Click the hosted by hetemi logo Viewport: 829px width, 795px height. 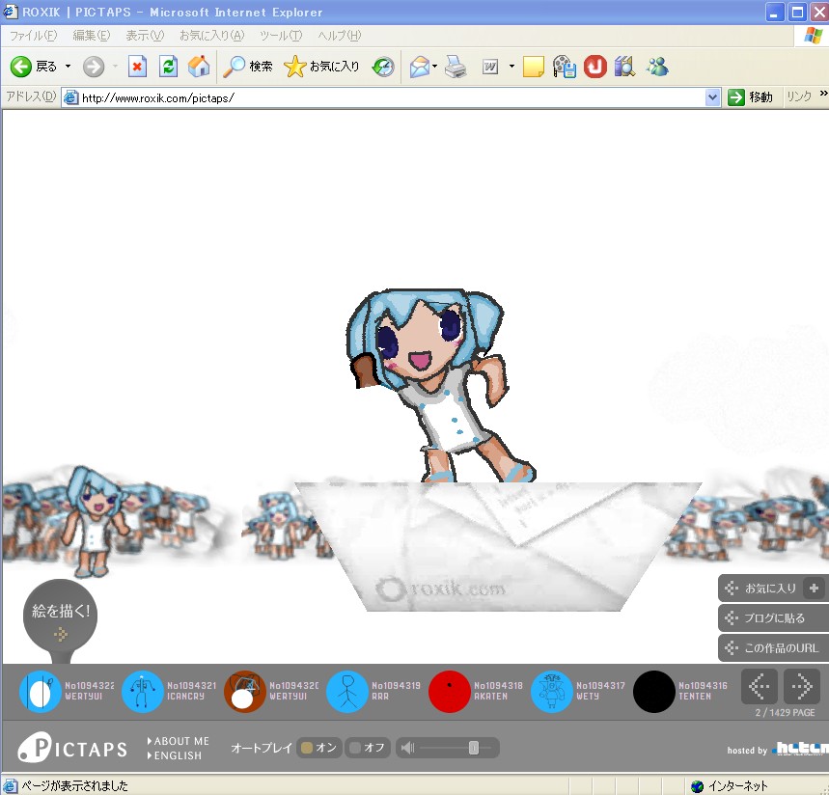pyautogui.click(x=800, y=749)
